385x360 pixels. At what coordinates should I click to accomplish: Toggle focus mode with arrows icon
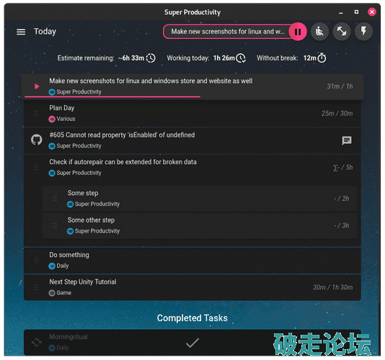tap(342, 32)
